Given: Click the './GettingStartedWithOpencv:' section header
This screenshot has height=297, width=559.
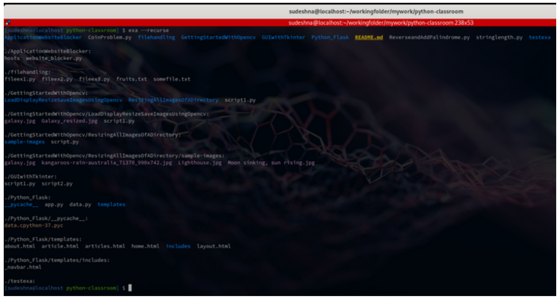Looking at the screenshot, I should coord(46,93).
